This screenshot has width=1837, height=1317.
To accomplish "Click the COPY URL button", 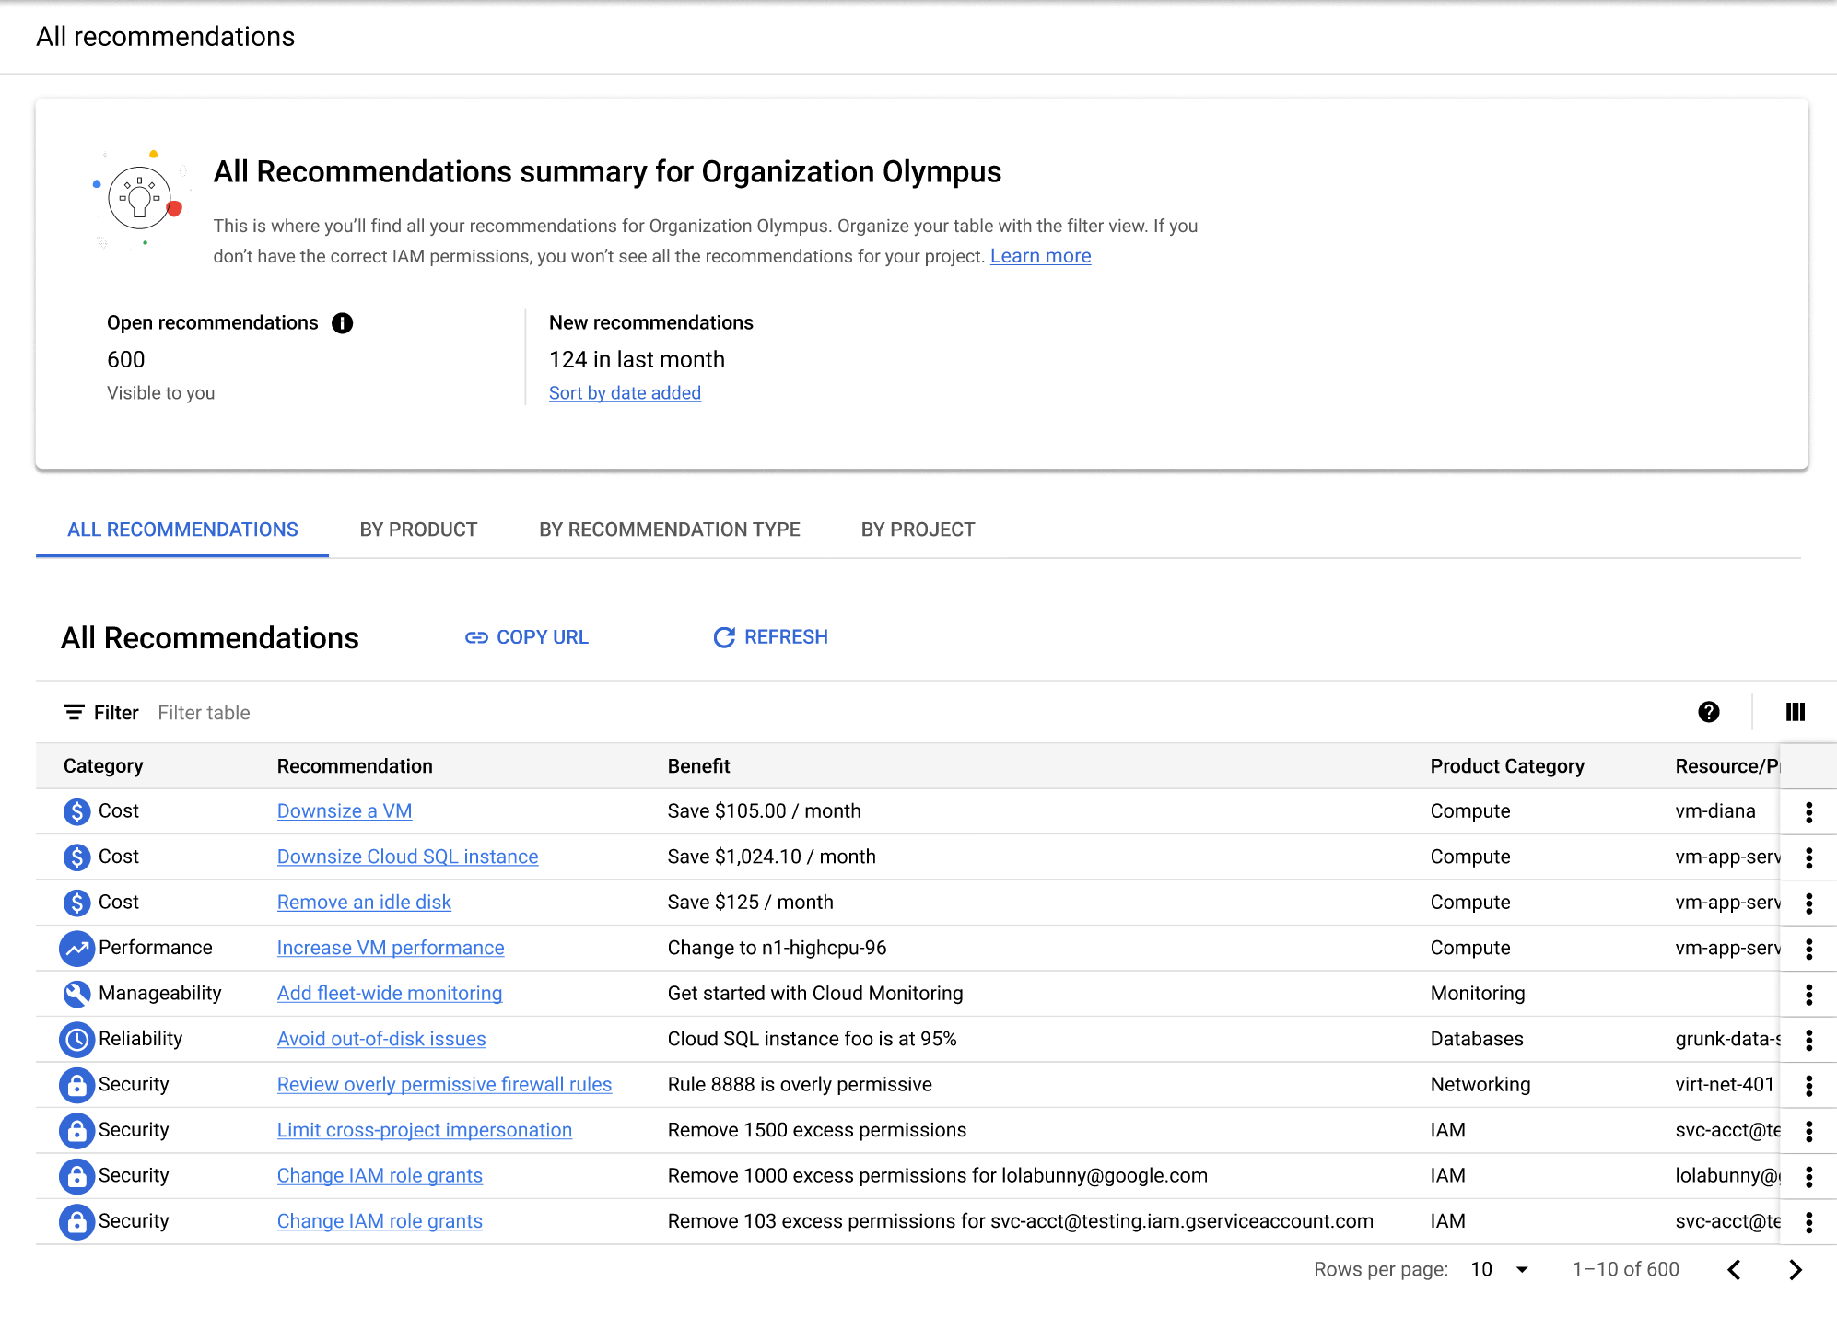I will click(527, 637).
